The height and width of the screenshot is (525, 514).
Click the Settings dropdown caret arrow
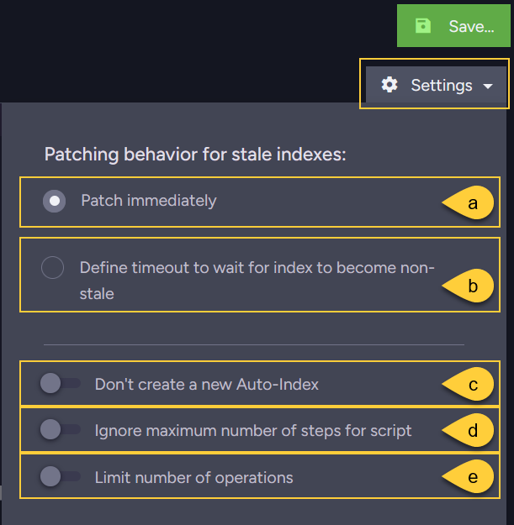tap(488, 87)
